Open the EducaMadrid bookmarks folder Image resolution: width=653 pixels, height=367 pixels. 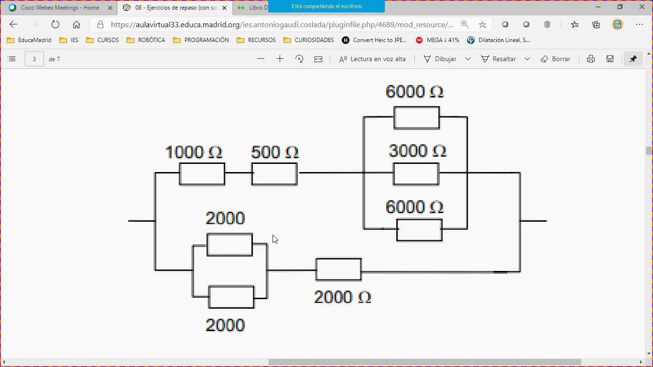click(x=29, y=40)
